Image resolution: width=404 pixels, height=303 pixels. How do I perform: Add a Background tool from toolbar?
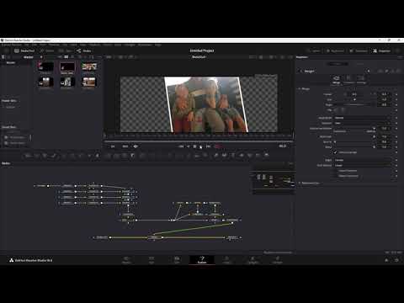pos(28,156)
